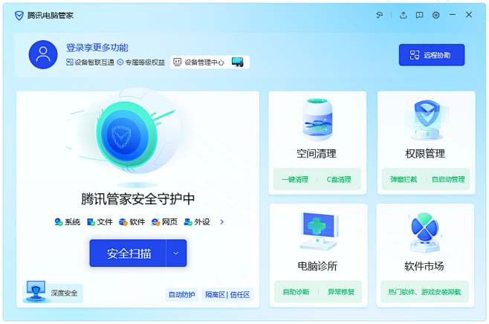Viewport: 489px width, 324px height.
Task: Open 设备管理中心 button
Action: (210, 62)
